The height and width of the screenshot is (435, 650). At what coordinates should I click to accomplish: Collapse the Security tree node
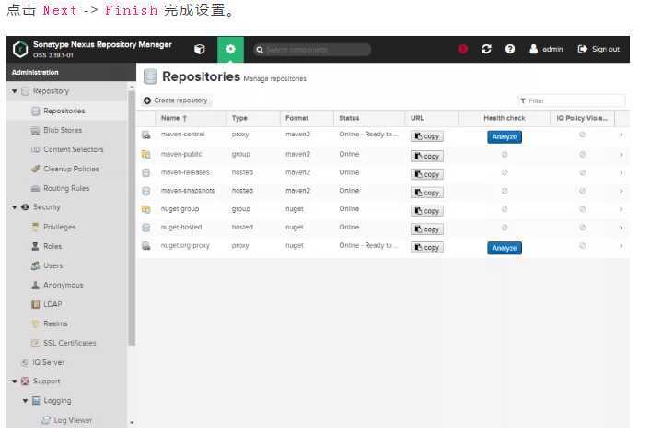click(x=15, y=207)
